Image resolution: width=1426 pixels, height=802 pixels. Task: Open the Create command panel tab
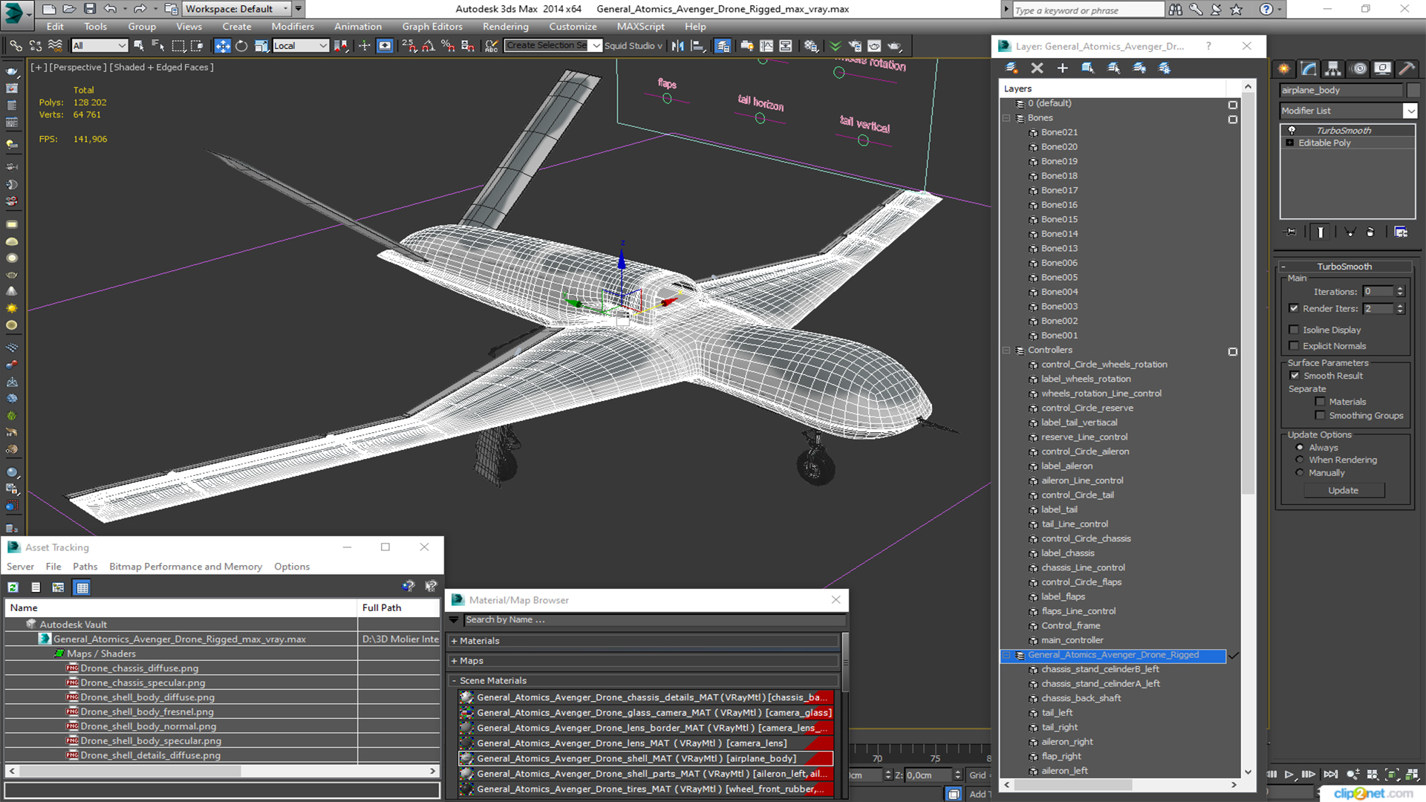(1284, 68)
